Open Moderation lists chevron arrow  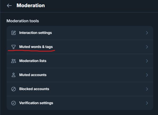click(x=147, y=61)
